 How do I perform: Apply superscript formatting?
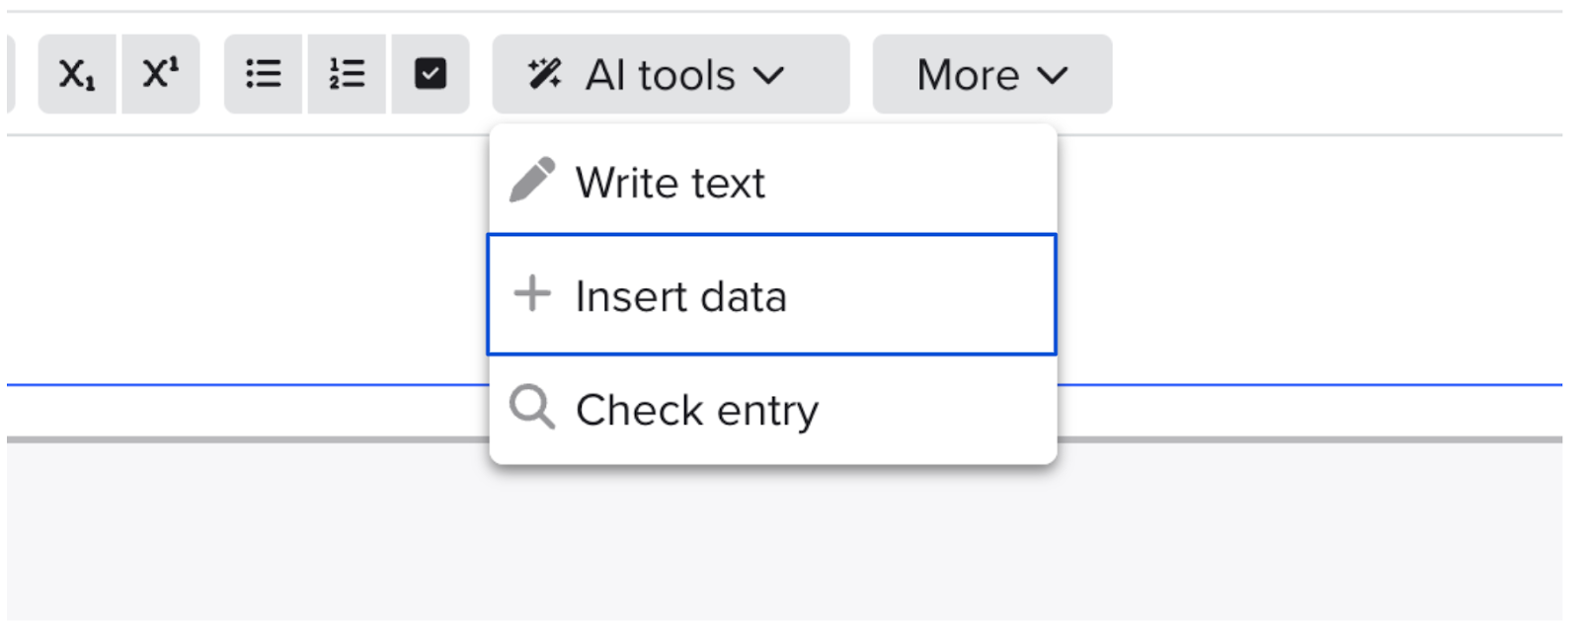click(161, 74)
